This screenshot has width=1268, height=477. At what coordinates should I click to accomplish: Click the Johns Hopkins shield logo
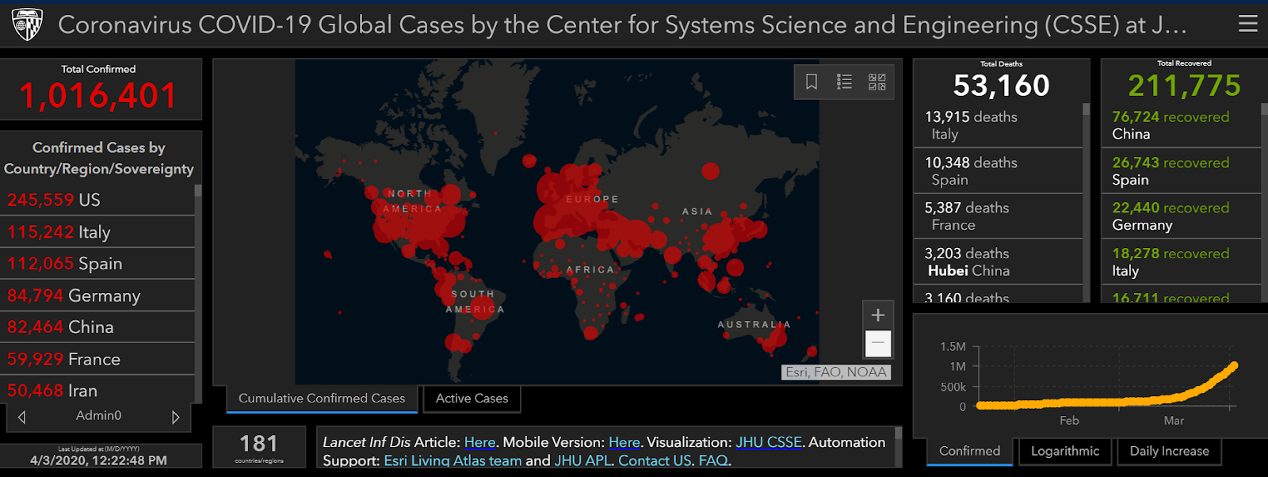tap(27, 25)
